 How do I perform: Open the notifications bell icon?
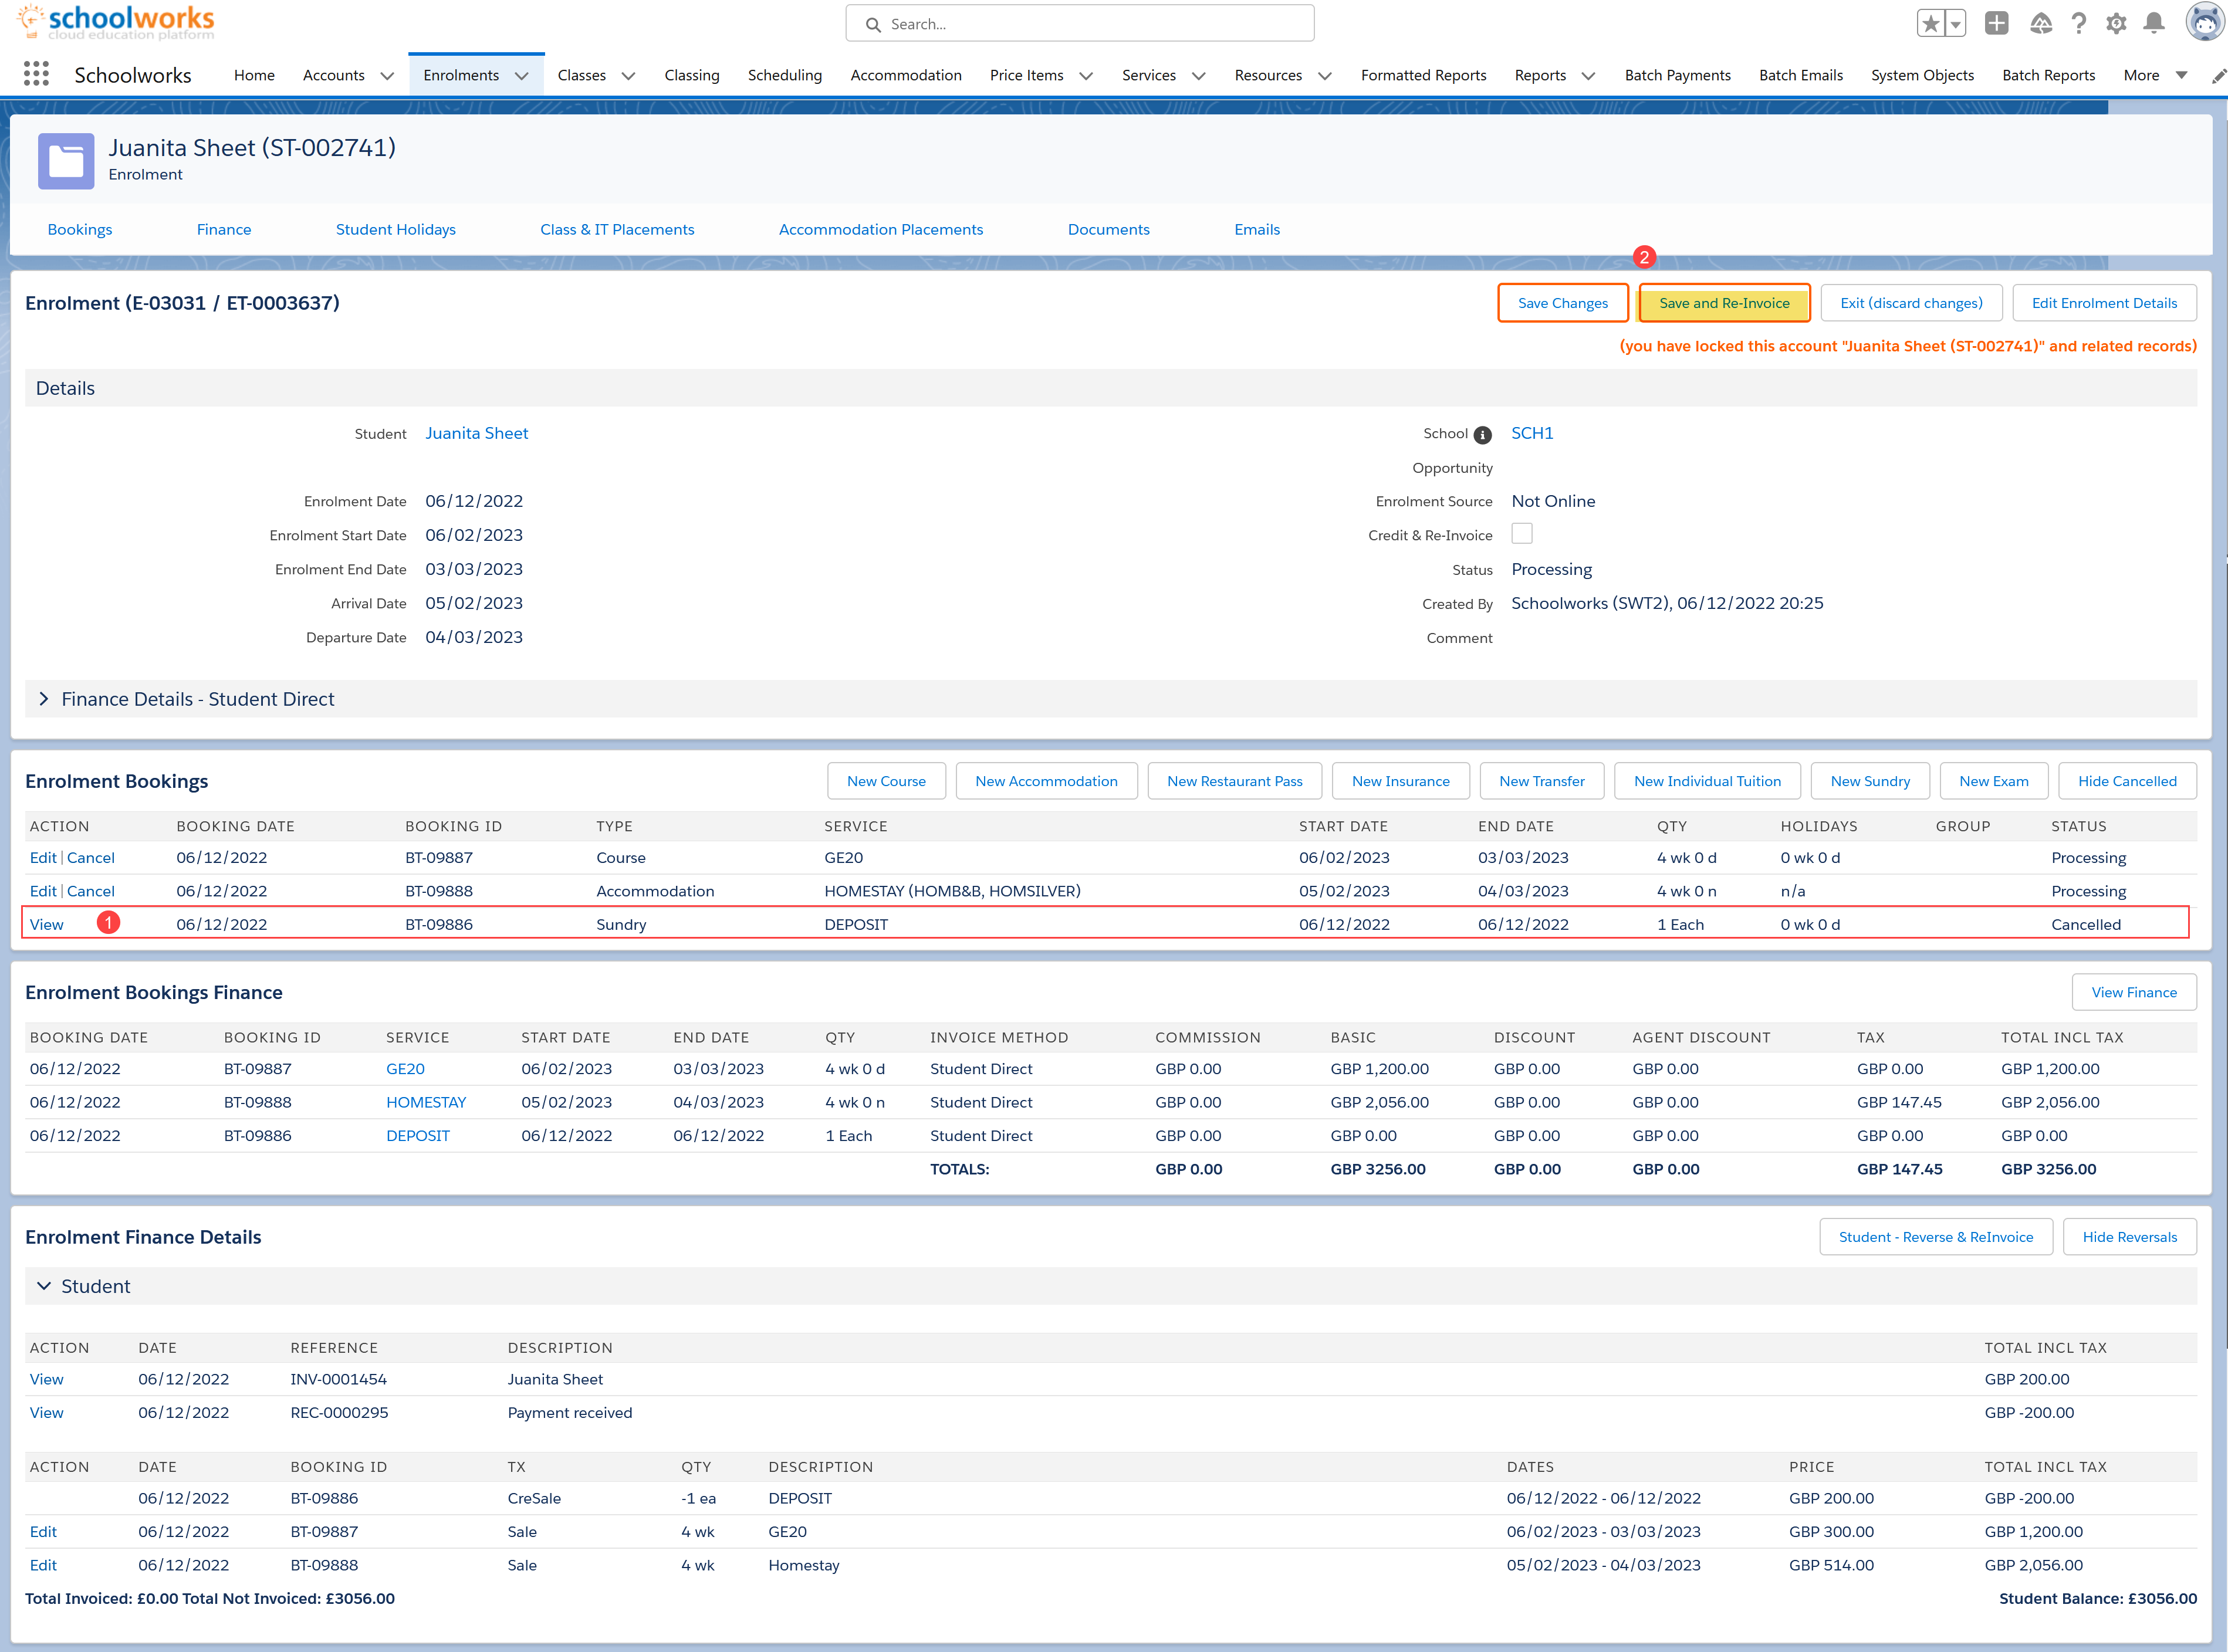click(2154, 24)
